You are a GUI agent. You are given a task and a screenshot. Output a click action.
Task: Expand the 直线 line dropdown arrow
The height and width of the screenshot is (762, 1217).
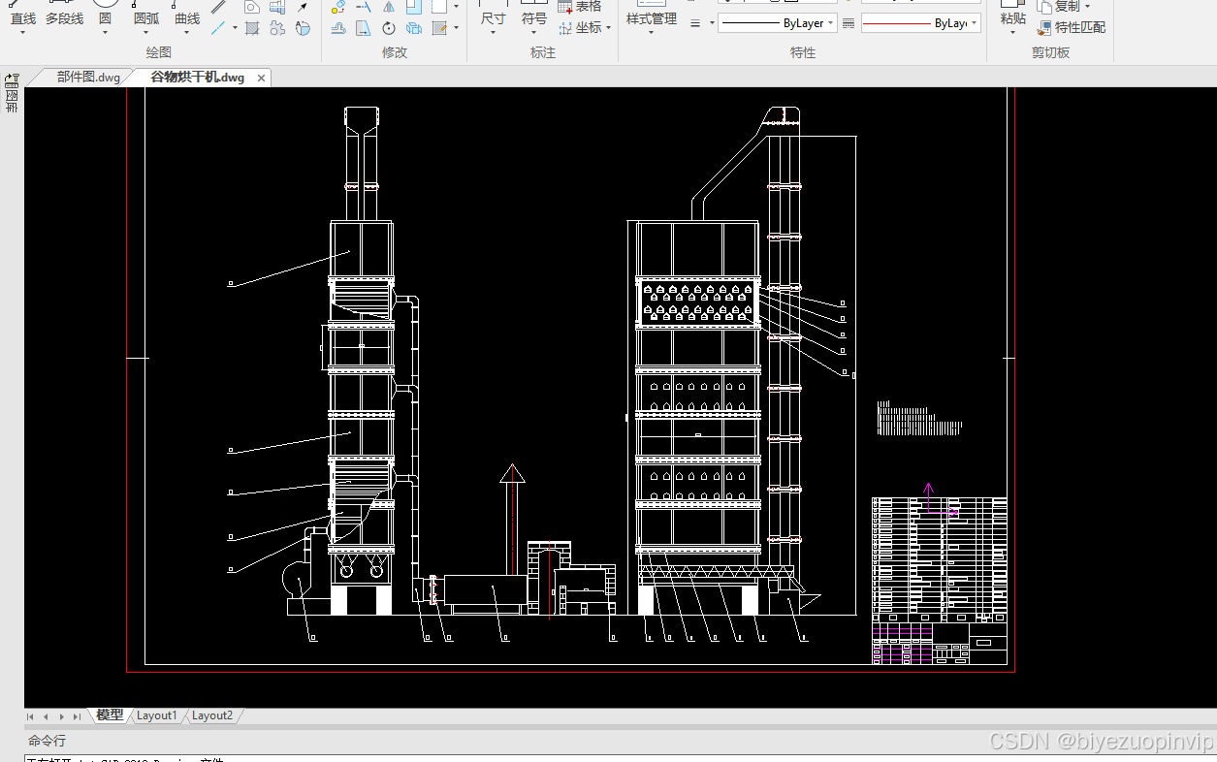coord(23,33)
